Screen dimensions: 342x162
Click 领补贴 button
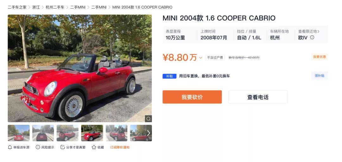point(320,76)
